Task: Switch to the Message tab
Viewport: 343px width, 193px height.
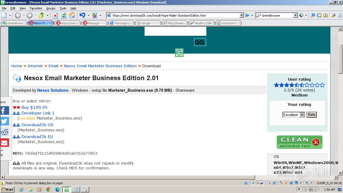Action: tap(94, 23)
